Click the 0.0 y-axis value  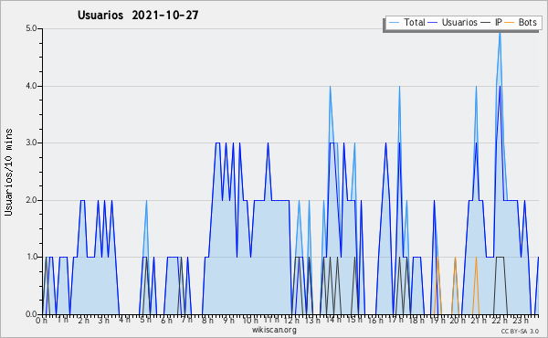tap(31, 314)
